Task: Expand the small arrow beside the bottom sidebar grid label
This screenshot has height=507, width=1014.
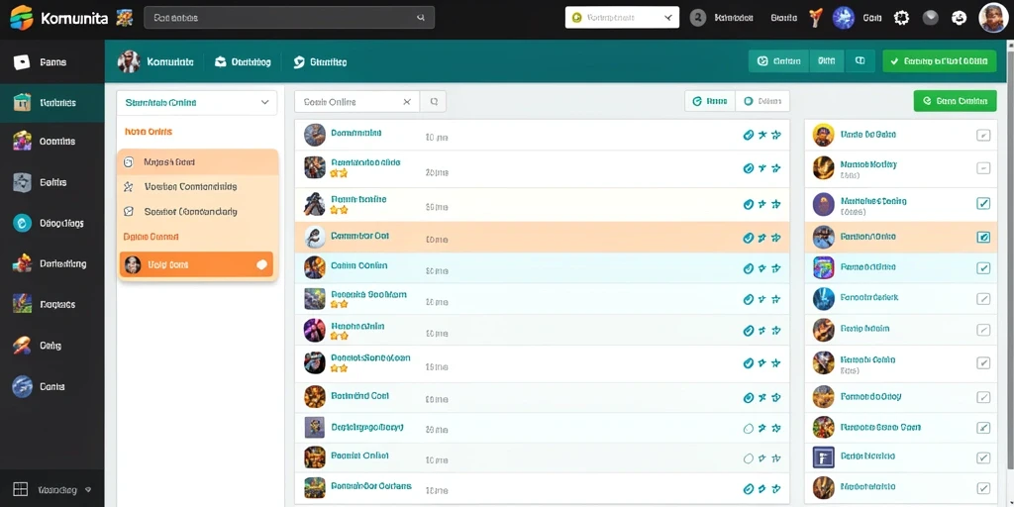Action: click(x=88, y=490)
